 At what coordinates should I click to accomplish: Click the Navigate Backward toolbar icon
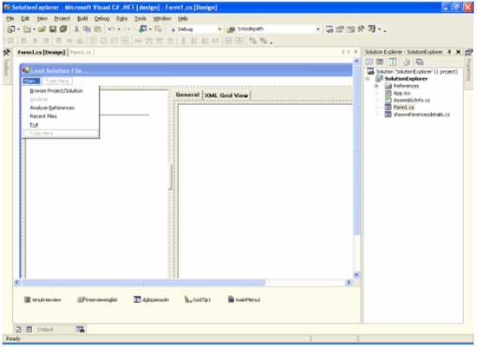[x=142, y=29]
